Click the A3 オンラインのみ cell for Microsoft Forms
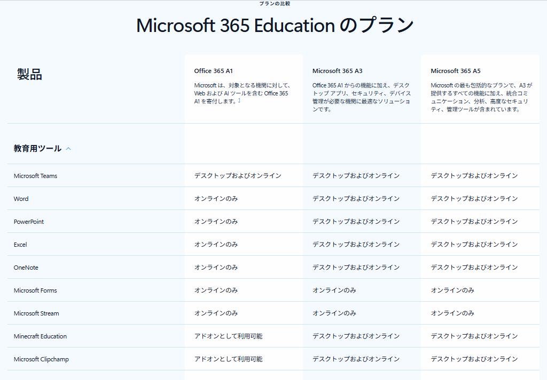Image resolution: width=547 pixels, height=380 pixels. 334,290
